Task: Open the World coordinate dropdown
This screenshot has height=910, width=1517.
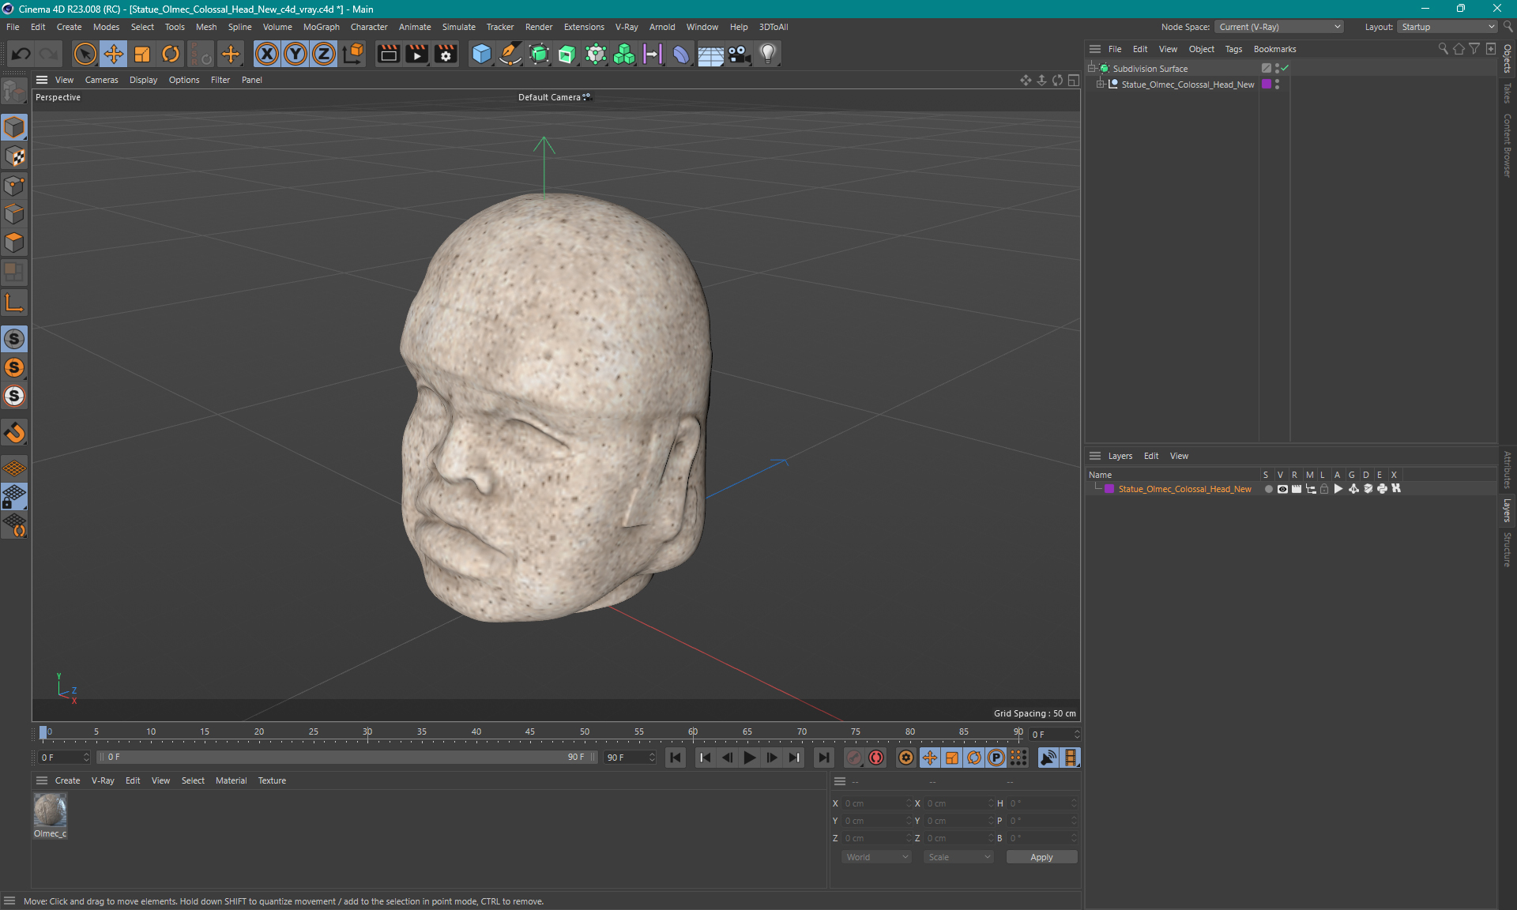Action: (x=876, y=857)
